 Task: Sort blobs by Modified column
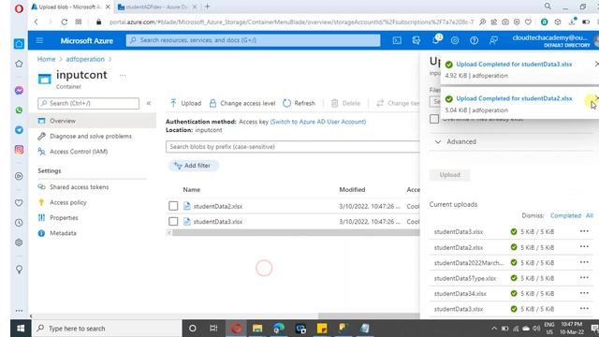pyautogui.click(x=352, y=189)
